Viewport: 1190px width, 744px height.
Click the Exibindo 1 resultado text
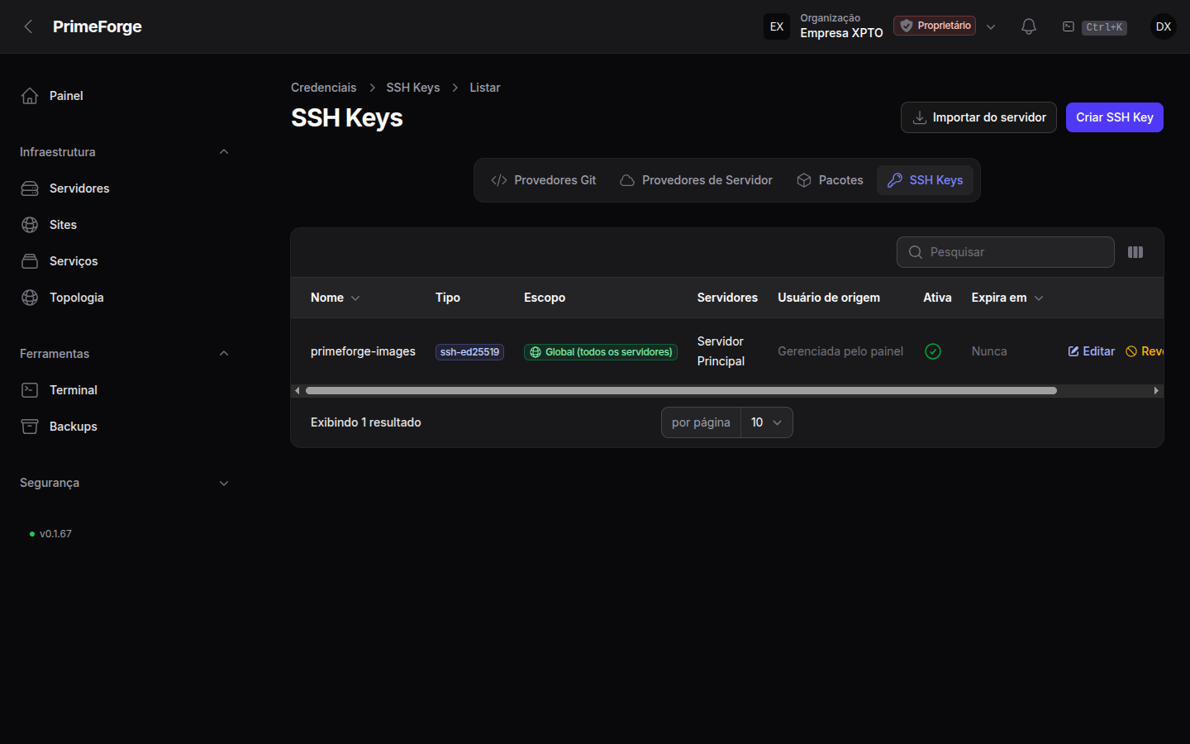point(366,422)
